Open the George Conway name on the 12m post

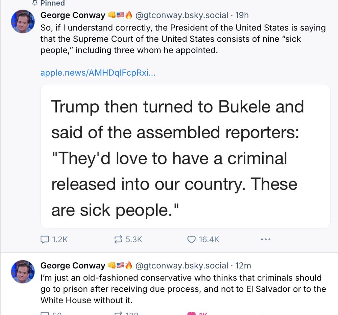click(73, 265)
